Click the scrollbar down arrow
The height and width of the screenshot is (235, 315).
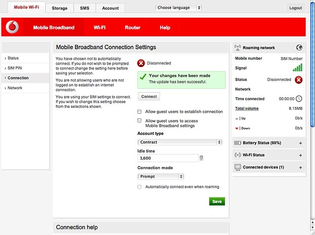(313, 227)
